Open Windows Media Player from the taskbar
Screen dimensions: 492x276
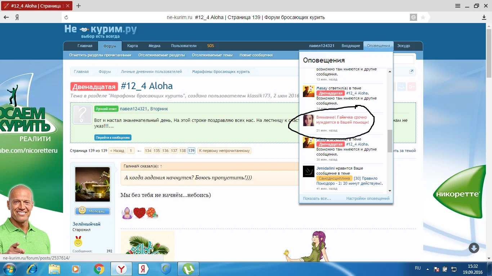click(x=76, y=269)
